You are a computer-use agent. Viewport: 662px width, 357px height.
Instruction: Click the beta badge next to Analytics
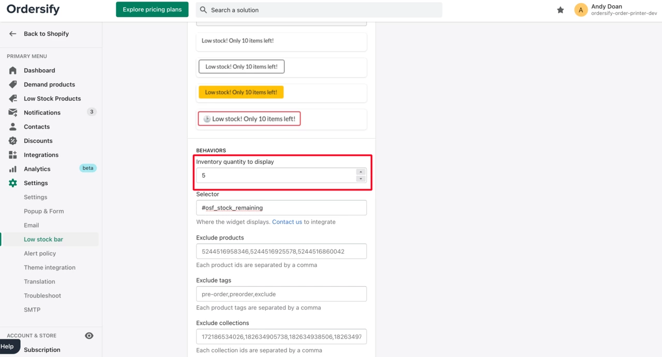88,168
